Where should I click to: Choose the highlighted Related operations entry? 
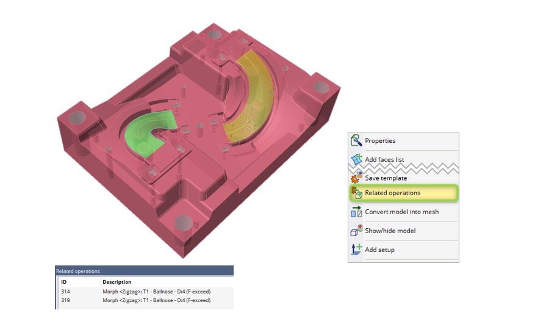(392, 193)
